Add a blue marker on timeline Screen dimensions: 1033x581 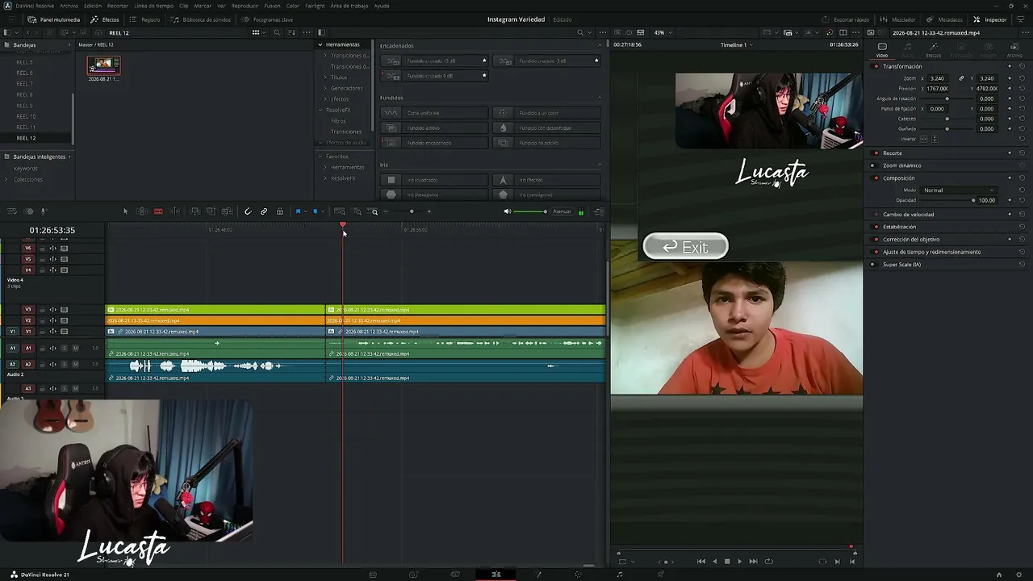315,211
